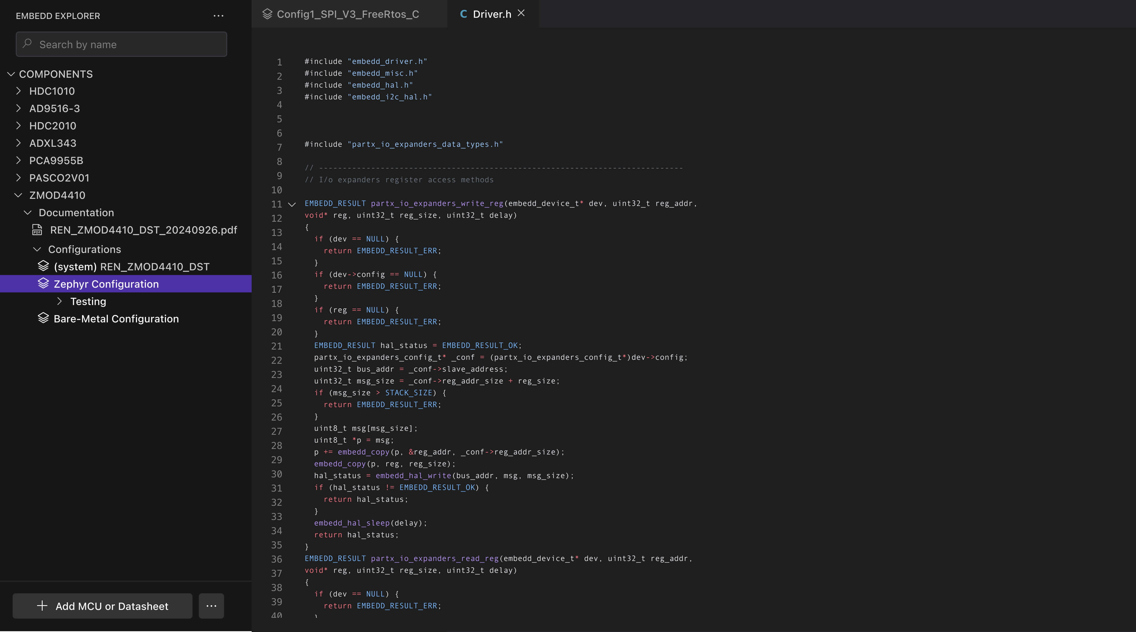Click the Zephyr Configuration layers icon
The width and height of the screenshot is (1136, 632).
click(x=43, y=284)
